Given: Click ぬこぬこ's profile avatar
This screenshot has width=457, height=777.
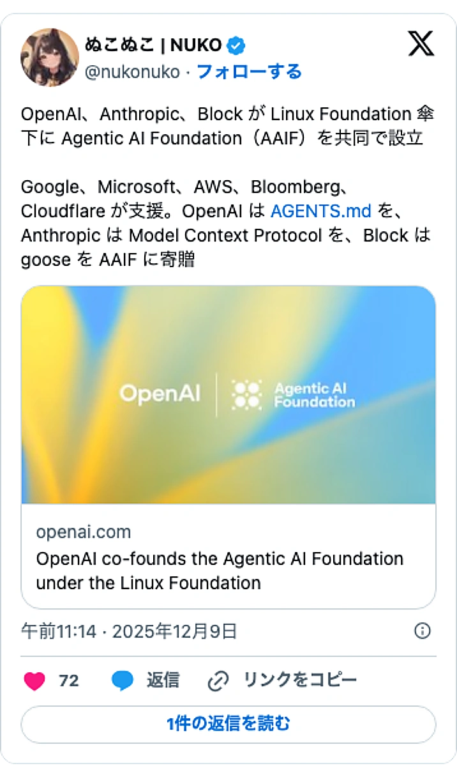Looking at the screenshot, I should pos(50,58).
